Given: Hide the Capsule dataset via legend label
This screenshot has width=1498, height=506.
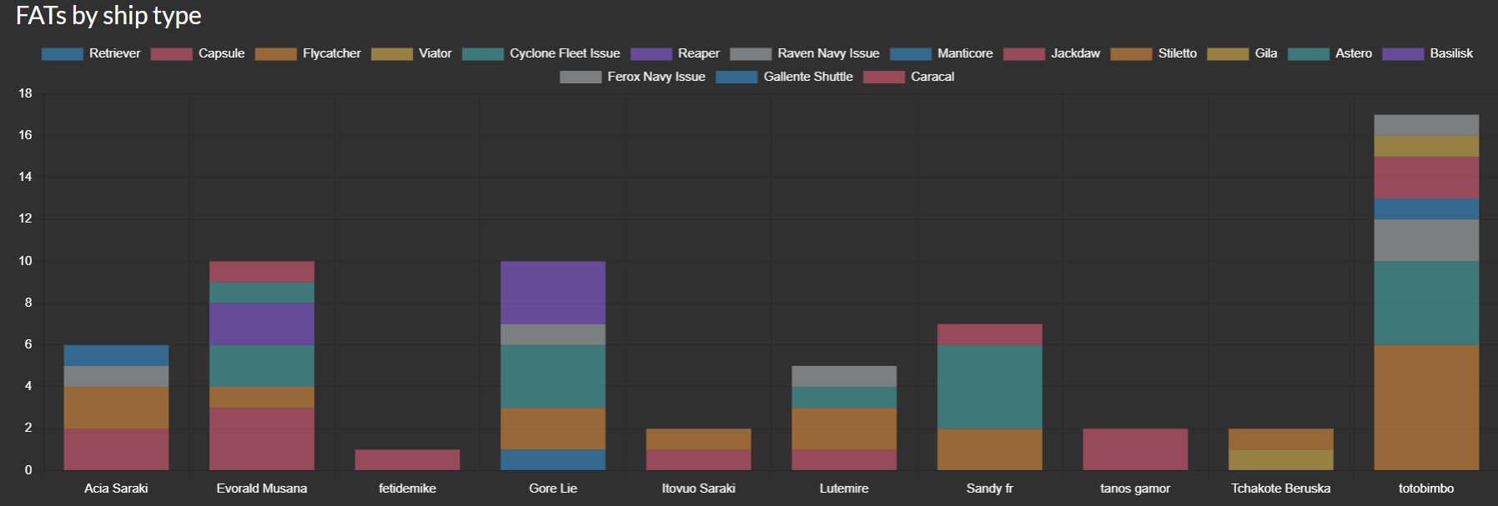Looking at the screenshot, I should coord(221,53).
